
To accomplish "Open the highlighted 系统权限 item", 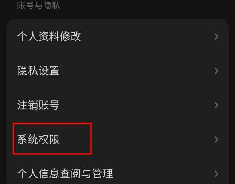I will tap(118, 139).
